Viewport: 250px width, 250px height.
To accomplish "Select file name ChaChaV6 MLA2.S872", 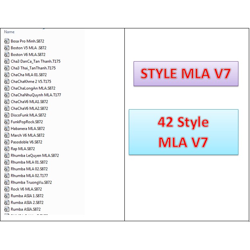I will click(29, 108).
